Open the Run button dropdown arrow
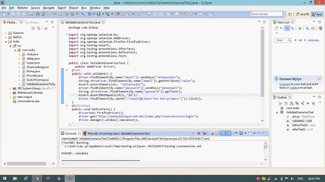Image resolution: width=325 pixels, height=182 pixels. (103, 14)
